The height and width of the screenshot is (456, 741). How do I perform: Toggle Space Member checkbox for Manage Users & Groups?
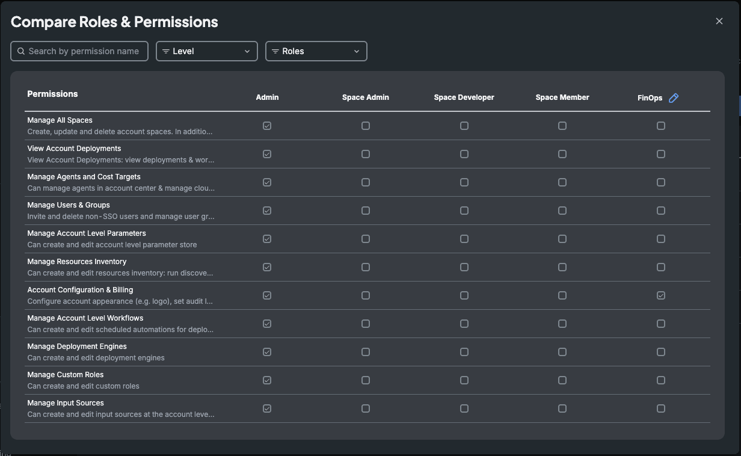[x=562, y=211]
